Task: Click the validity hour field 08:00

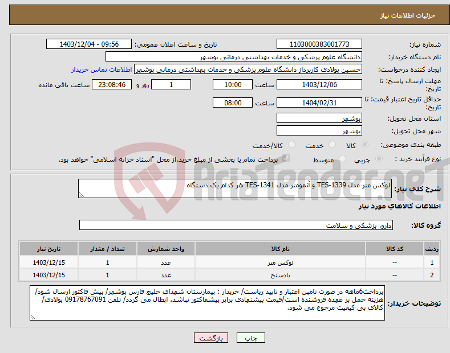Action: coord(233,102)
